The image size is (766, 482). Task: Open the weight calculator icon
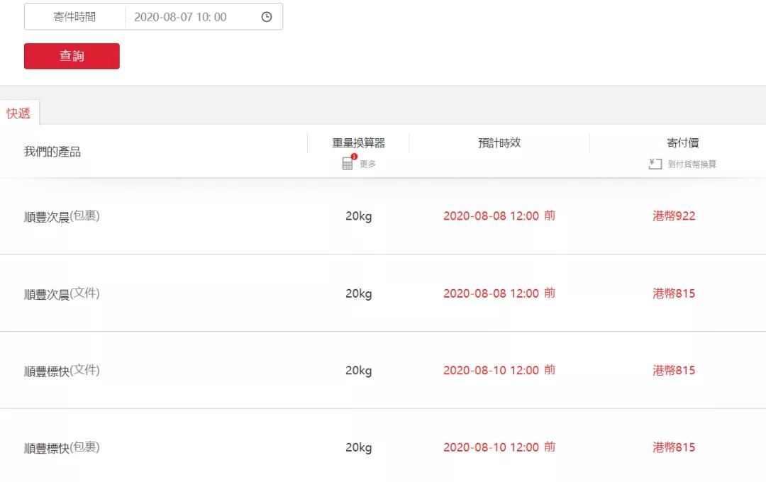click(x=348, y=164)
